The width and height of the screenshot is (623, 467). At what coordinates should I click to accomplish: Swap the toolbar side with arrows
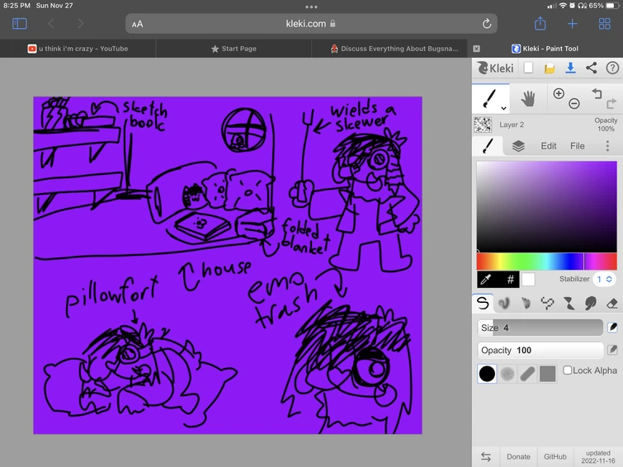coord(485,456)
